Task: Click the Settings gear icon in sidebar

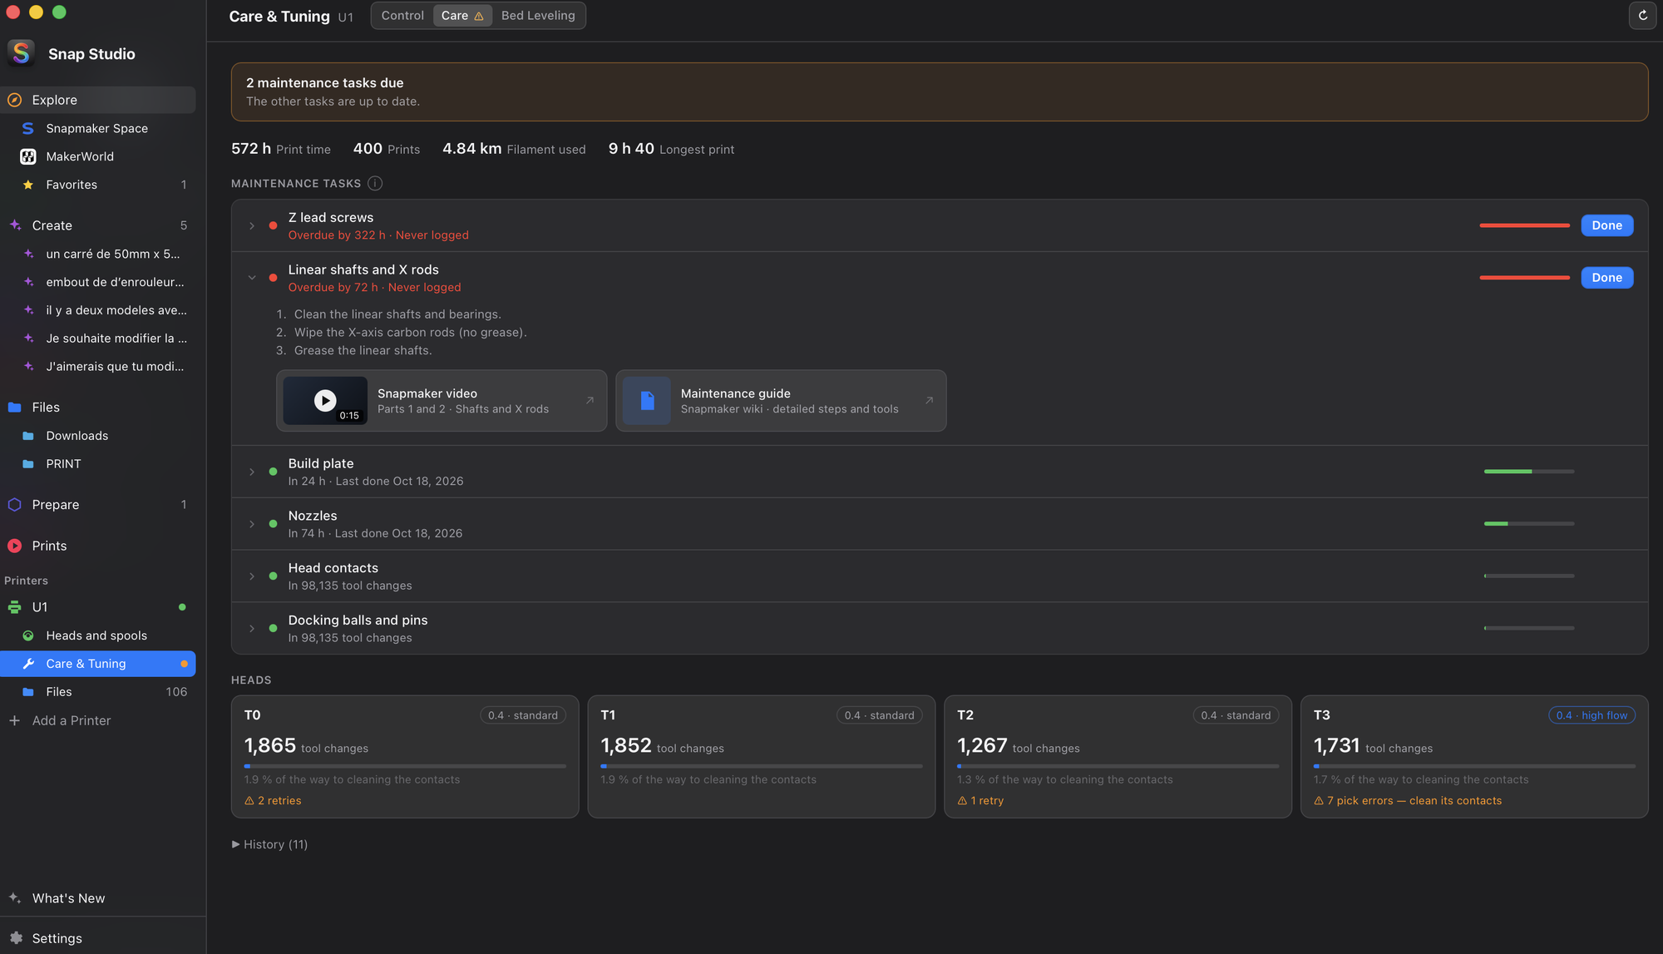Action: pyautogui.click(x=16, y=937)
